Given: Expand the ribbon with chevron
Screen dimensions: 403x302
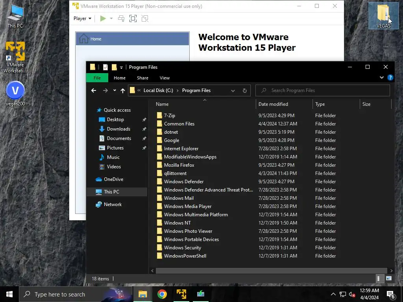Looking at the screenshot, I should (x=382, y=77).
